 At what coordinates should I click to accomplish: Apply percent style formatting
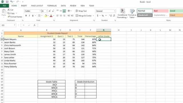coord(103,16)
